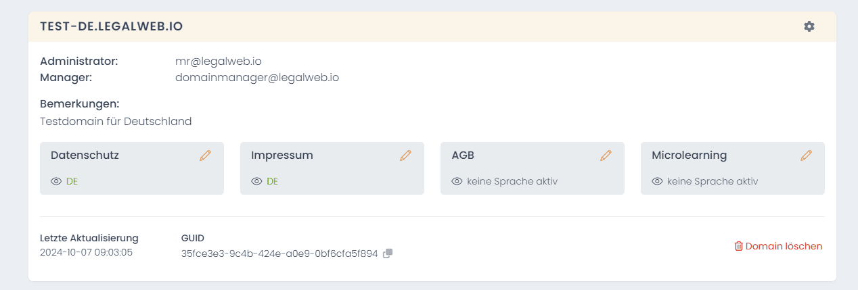Viewport: 858px width, 290px height.
Task: Click manager email domainmanager@legalweb.io
Action: tap(257, 78)
